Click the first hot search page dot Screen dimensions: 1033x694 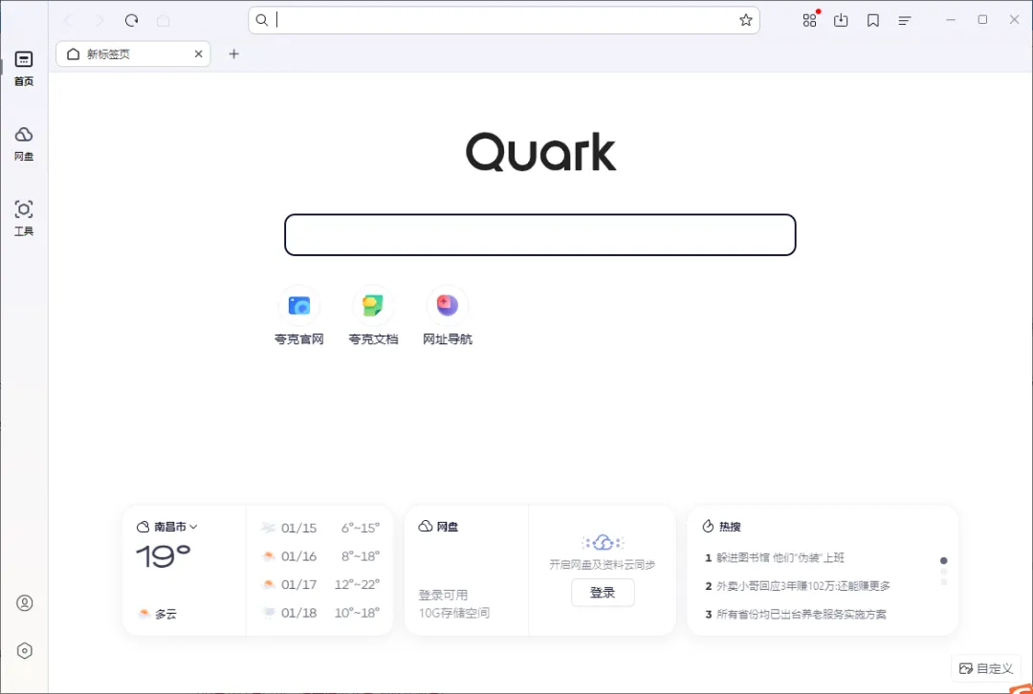point(943,561)
